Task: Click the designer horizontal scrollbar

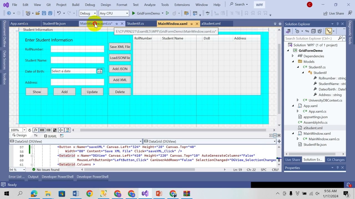Action: coord(173,130)
